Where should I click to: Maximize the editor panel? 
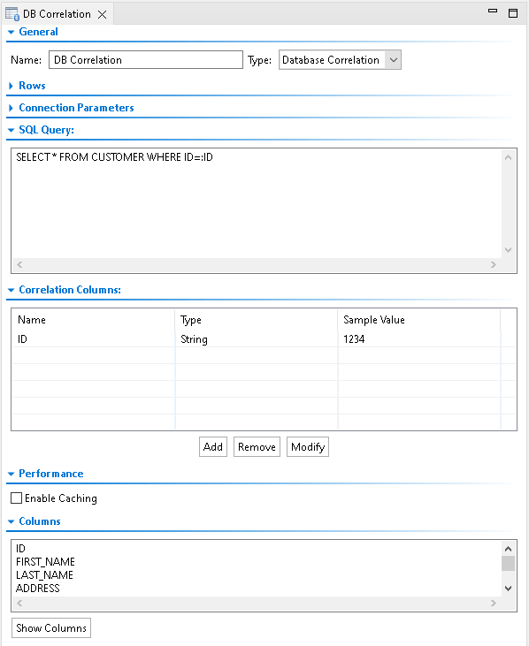(x=513, y=13)
